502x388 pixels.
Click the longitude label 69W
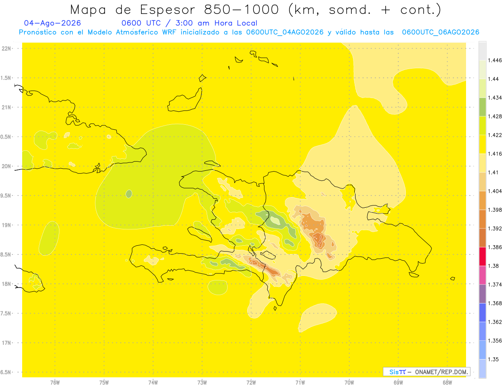(398, 383)
